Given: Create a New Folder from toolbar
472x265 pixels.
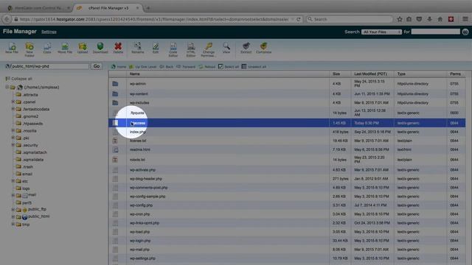Looking at the screenshot, I should [x=29, y=49].
